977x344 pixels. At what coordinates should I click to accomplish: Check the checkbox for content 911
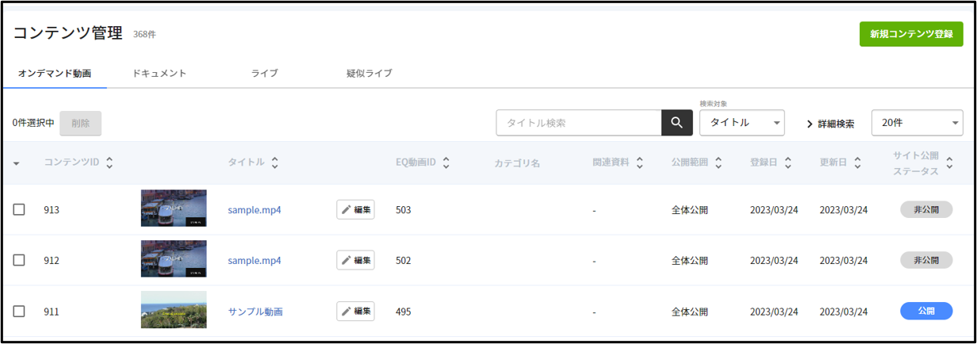pos(19,312)
